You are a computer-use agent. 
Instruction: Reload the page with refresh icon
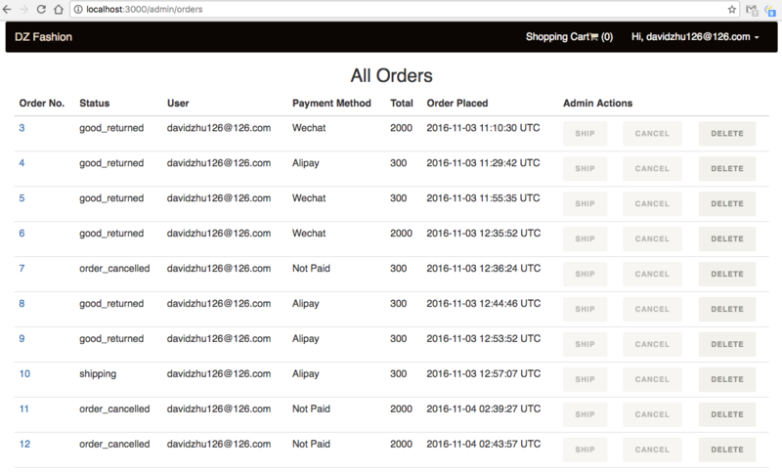[x=41, y=10]
